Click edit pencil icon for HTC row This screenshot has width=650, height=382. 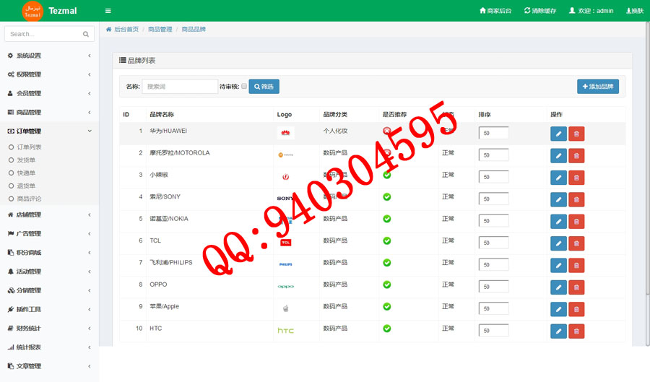pos(558,331)
